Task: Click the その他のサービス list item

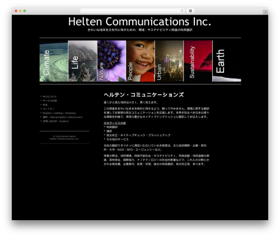Action: coord(118,140)
